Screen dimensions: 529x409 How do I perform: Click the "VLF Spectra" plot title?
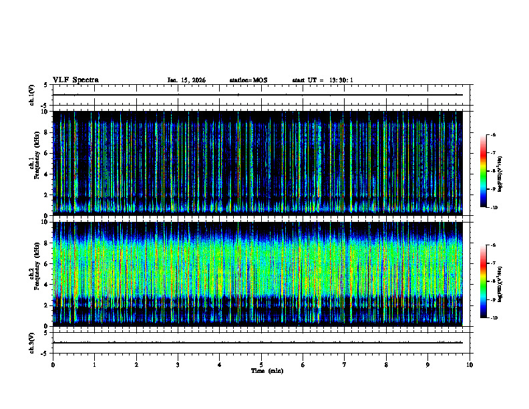75,80
